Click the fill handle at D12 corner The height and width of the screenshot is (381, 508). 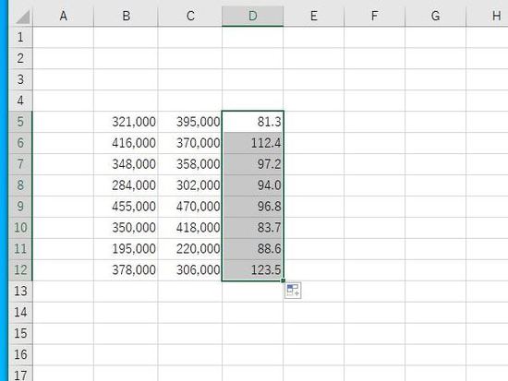point(284,280)
